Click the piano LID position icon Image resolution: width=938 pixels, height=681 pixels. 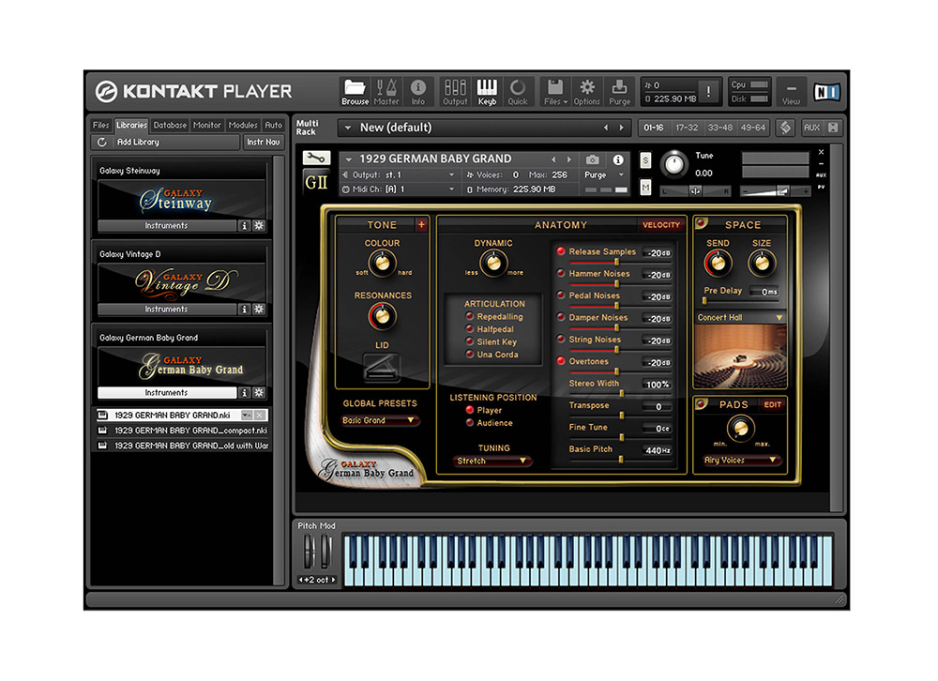coord(382,366)
